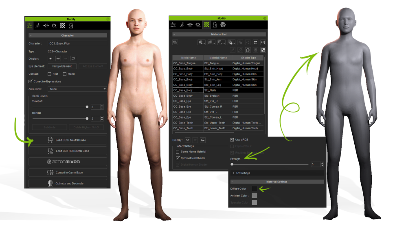Screen dimensions: 417x234
Task: Click the head profile tab in right panel
Action: point(215,25)
